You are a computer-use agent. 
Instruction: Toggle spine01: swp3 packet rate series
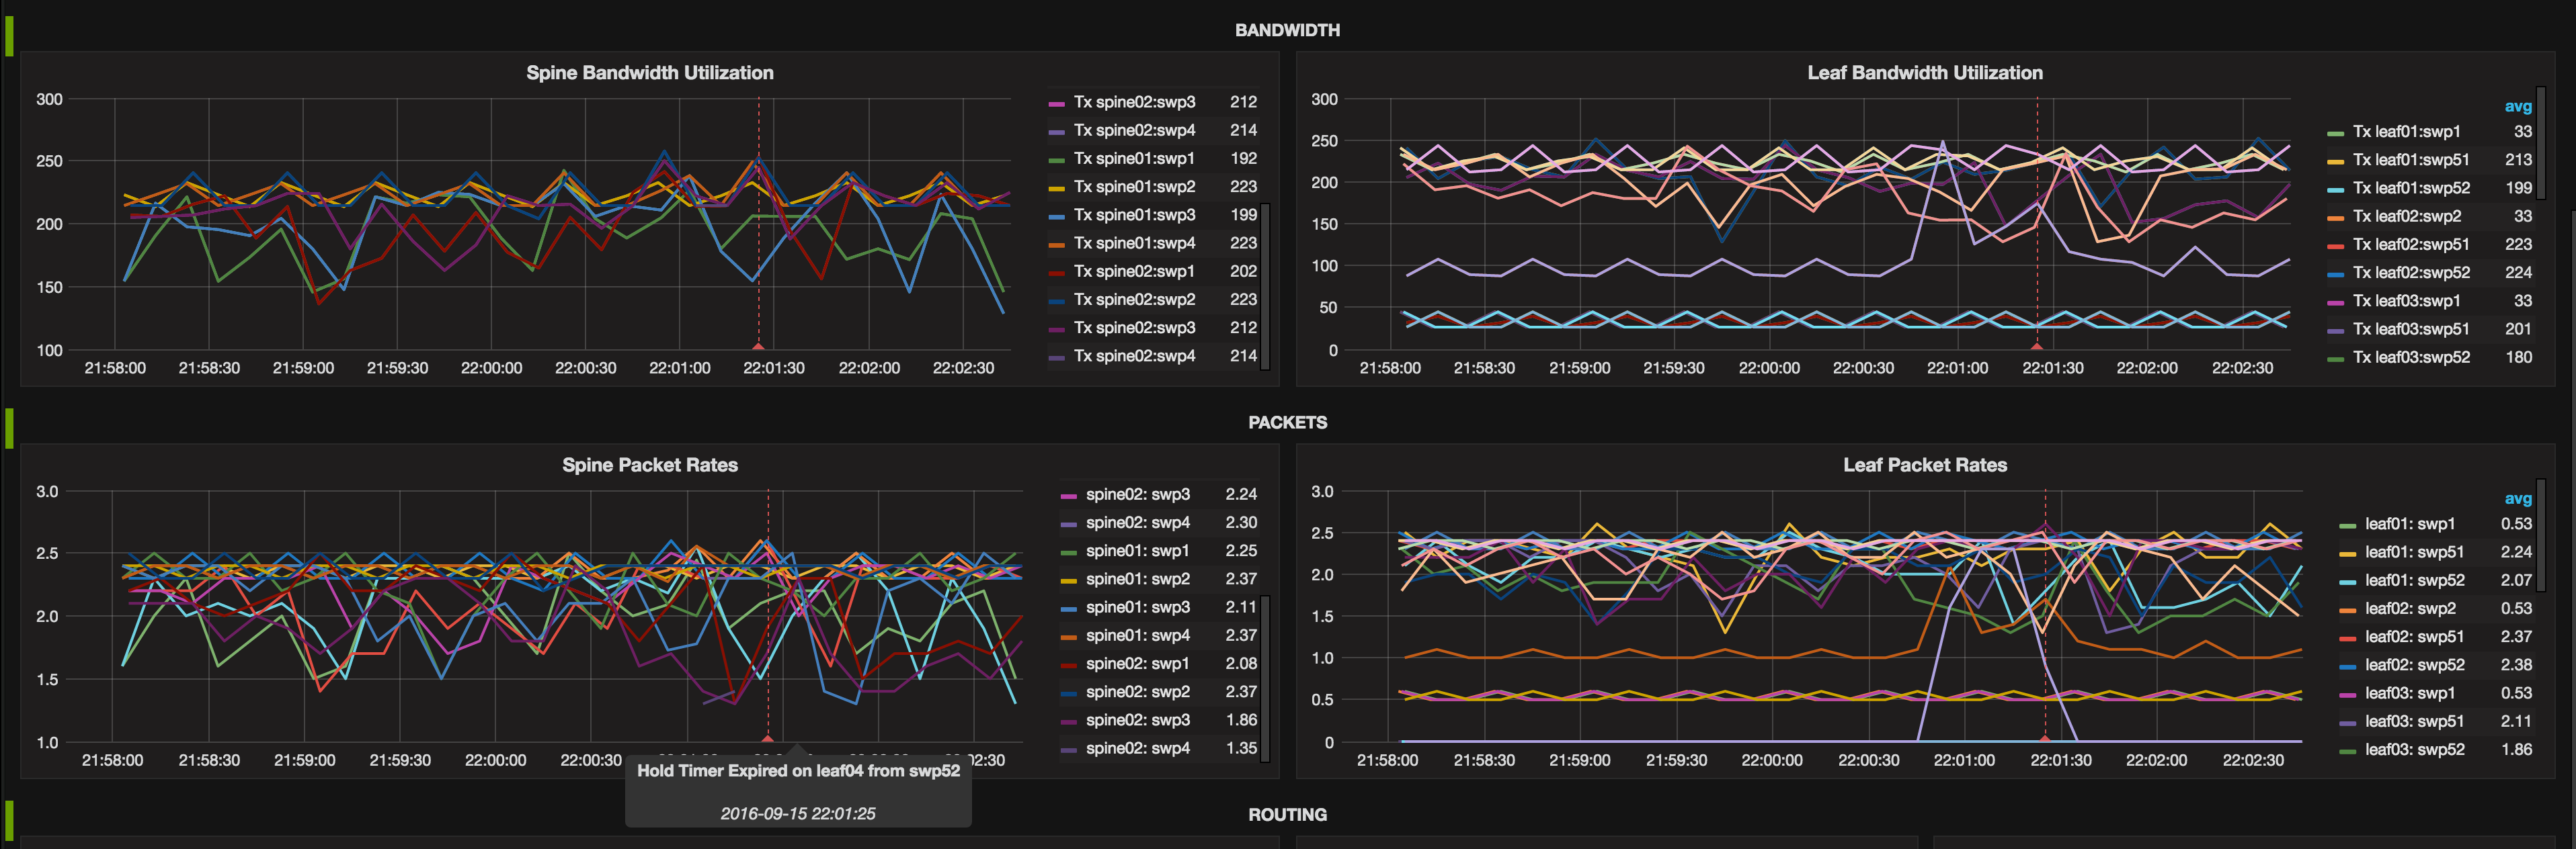point(1137,607)
